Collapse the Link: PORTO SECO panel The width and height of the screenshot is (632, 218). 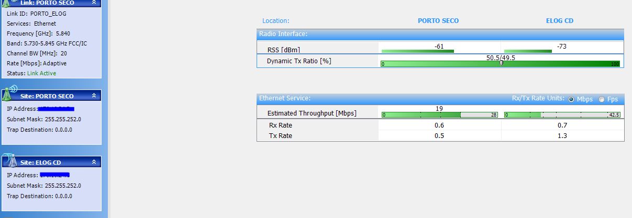(x=94, y=3)
